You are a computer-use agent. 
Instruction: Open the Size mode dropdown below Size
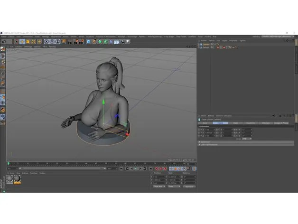click(x=174, y=187)
